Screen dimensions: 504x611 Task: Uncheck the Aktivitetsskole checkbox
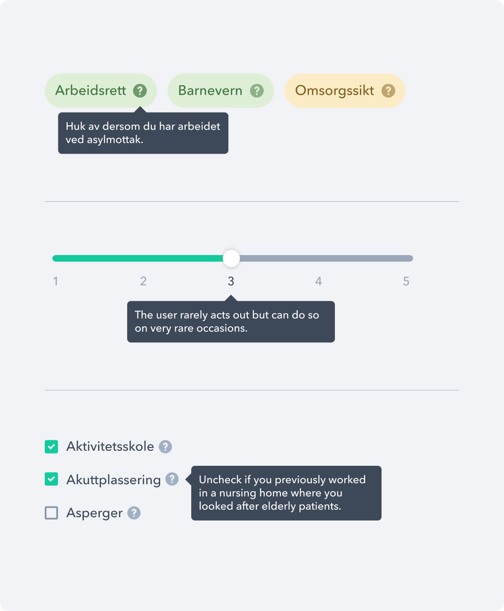[x=51, y=446]
